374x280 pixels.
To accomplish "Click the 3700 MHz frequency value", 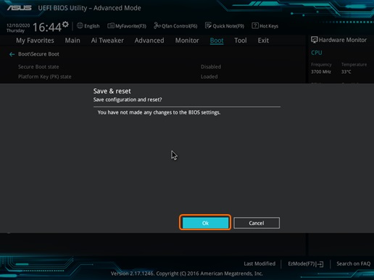I will pyautogui.click(x=321, y=72).
